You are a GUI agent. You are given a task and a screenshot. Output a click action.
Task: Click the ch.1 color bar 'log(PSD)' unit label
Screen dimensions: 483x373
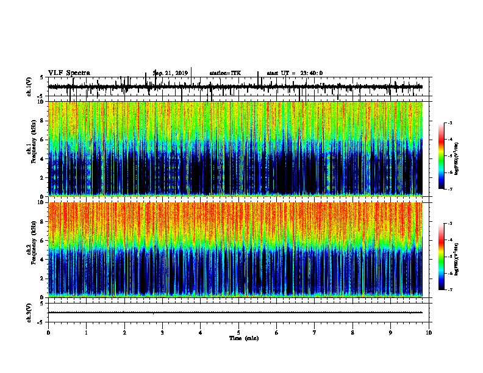coord(456,158)
